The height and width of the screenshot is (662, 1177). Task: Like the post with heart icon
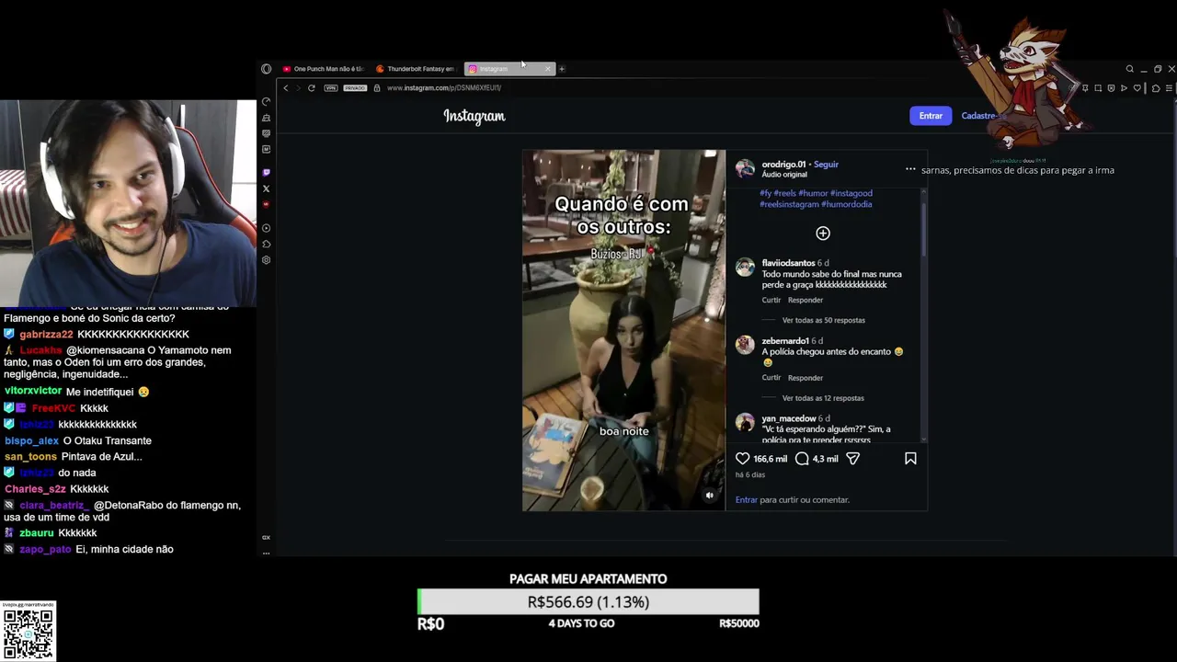click(743, 458)
